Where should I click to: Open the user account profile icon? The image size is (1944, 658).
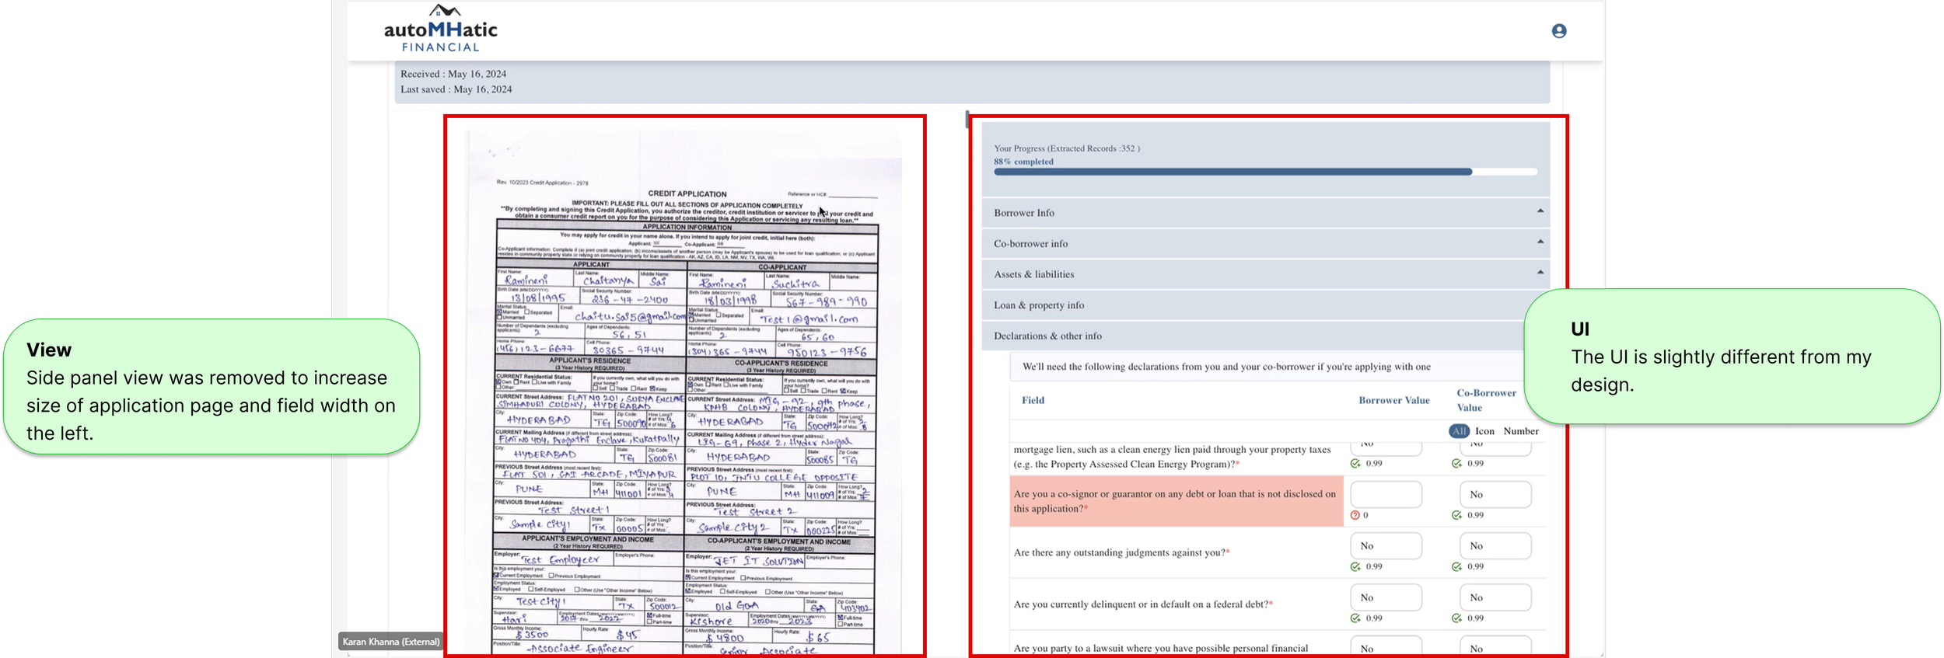coord(1558,31)
